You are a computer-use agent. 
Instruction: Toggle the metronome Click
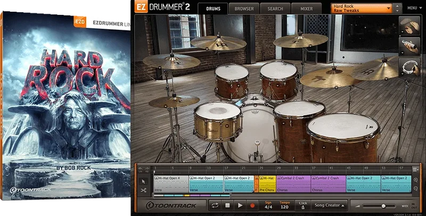pos(303,205)
